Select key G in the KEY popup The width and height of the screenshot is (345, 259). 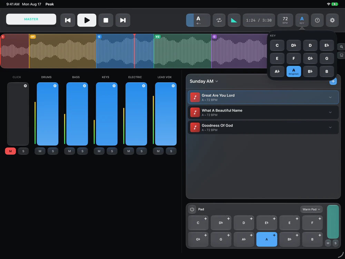[327, 58]
